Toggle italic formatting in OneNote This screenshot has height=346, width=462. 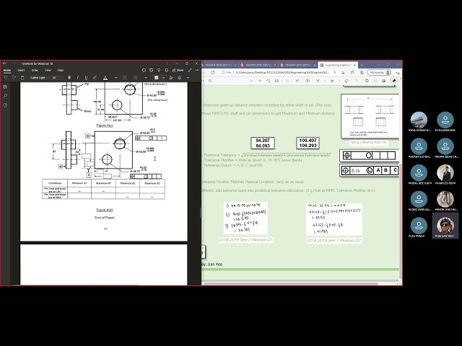77,78
